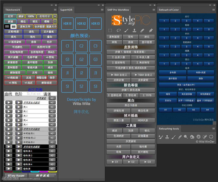
Task: Click the 液化 button in SMP Pro Workflow
Action: click(x=147, y=37)
